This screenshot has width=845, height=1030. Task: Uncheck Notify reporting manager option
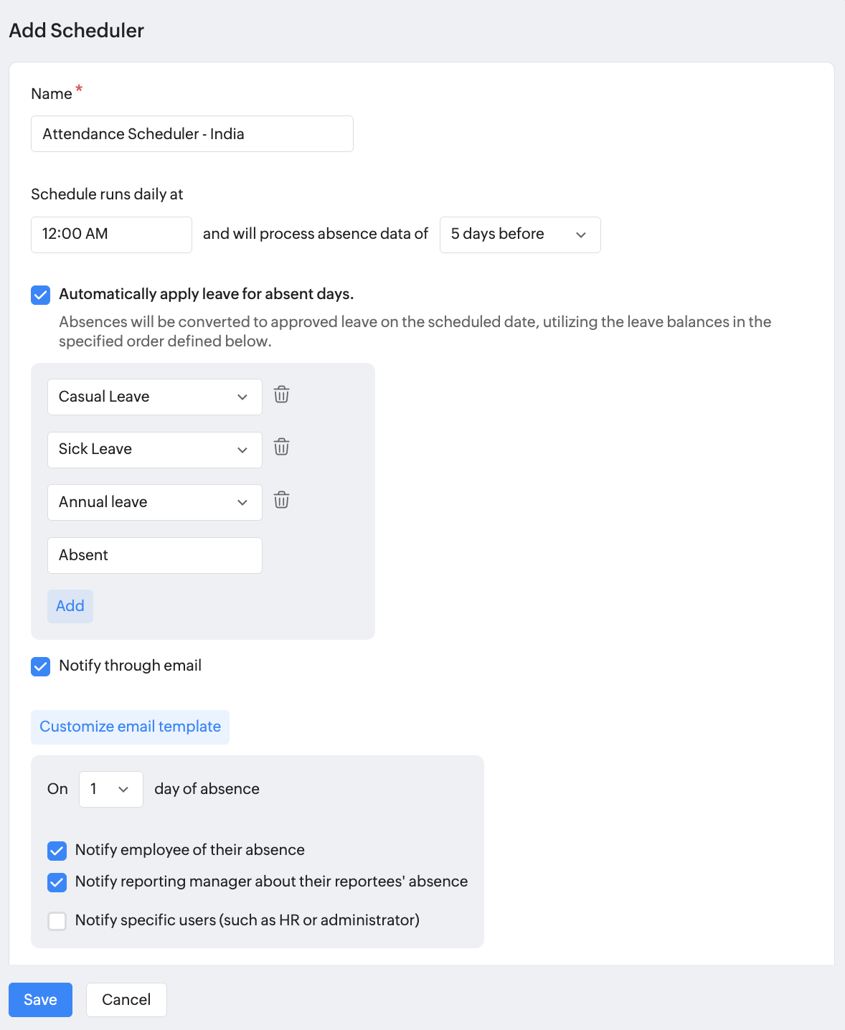click(x=57, y=882)
